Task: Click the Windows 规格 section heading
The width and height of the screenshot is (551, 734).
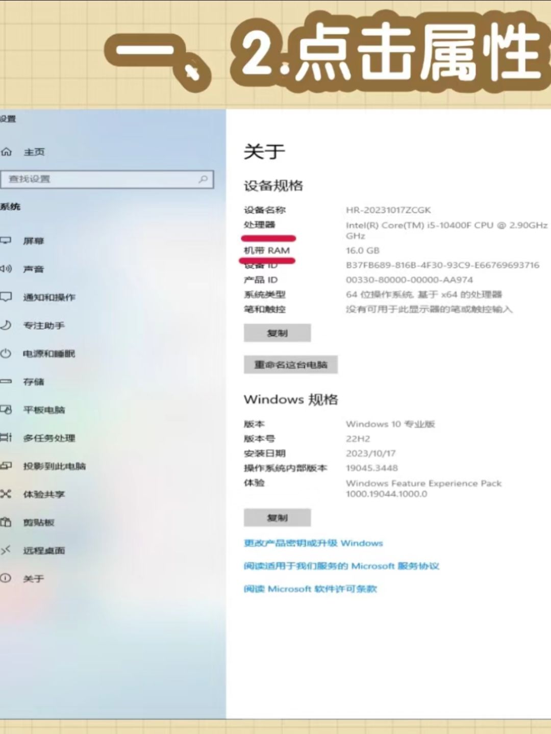Action: pyautogui.click(x=291, y=399)
